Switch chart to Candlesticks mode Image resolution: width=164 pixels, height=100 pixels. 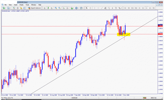coord(48,8)
